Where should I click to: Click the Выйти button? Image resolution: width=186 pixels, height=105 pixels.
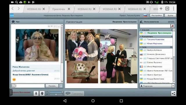pyautogui.click(x=170, y=15)
